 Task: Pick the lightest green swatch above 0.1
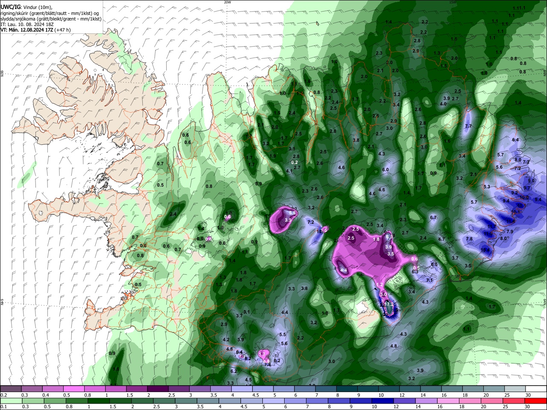11,401
